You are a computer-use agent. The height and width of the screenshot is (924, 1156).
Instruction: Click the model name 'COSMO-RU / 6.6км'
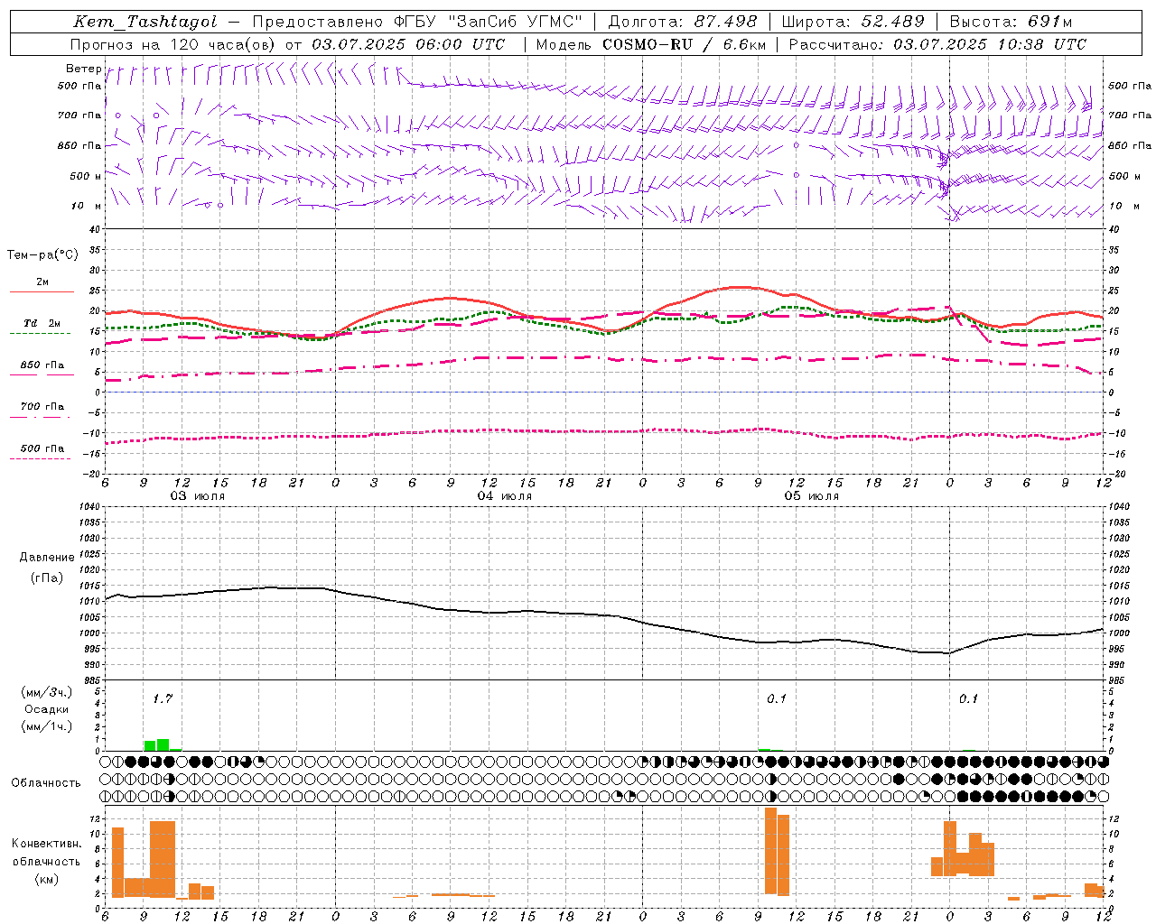click(684, 44)
